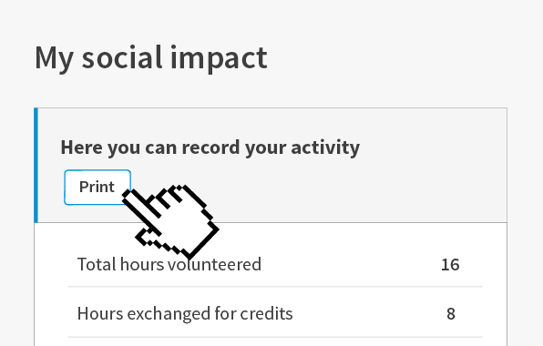Click the value 16 for total hours
The width and height of the screenshot is (543, 346).
tap(450, 265)
